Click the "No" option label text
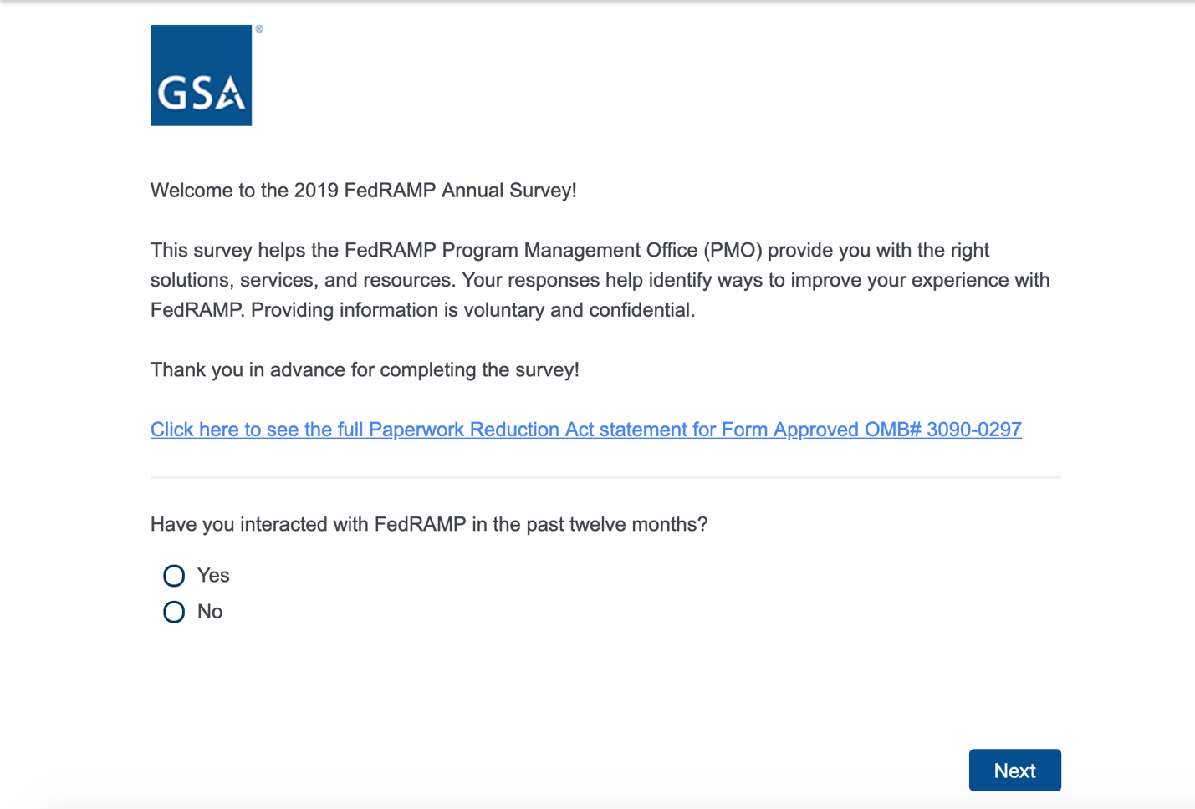This screenshot has width=1195, height=809. [x=210, y=612]
